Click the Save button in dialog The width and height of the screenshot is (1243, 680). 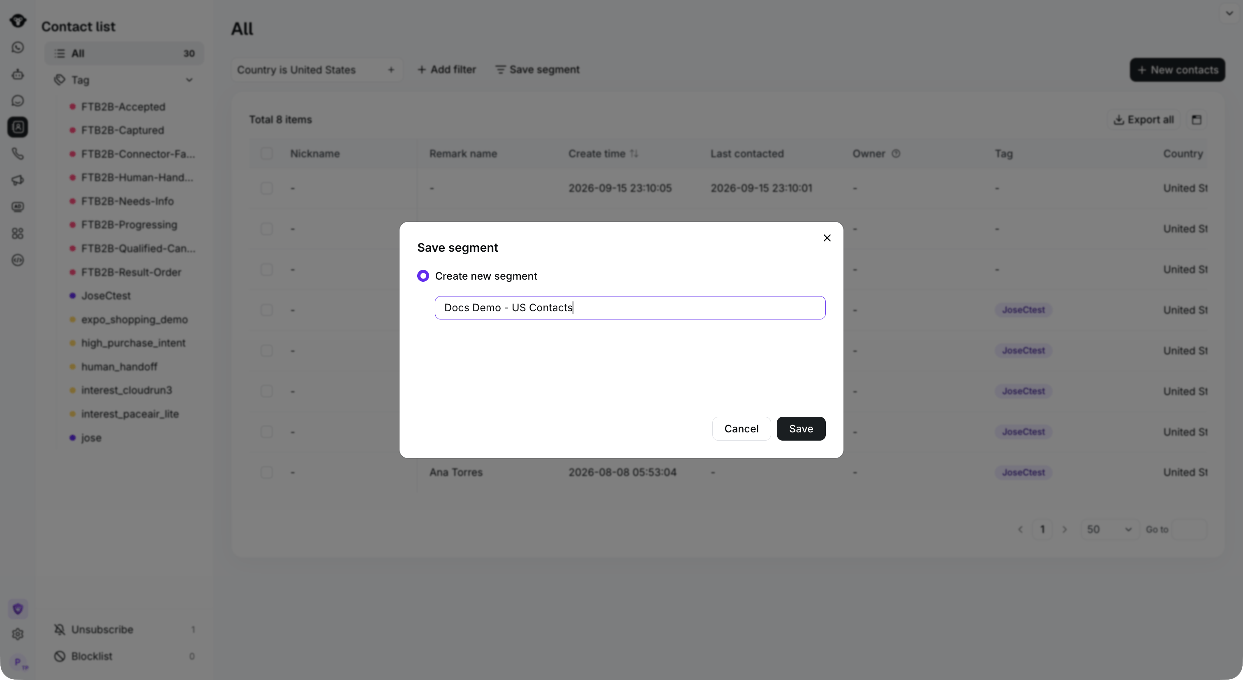801,429
